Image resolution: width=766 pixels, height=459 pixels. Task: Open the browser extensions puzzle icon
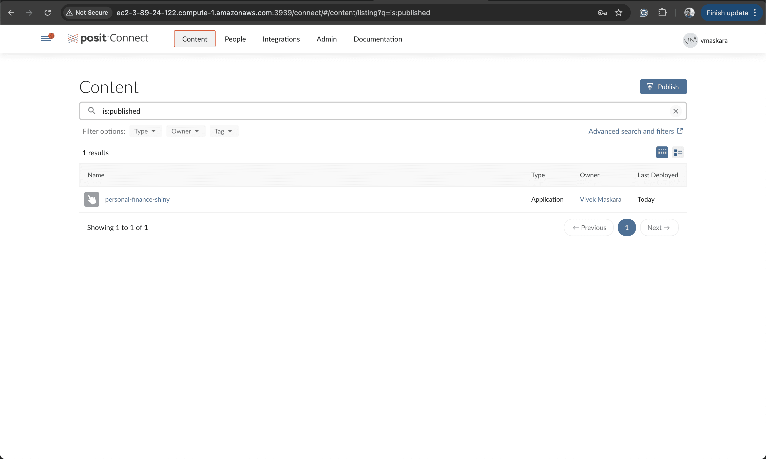[662, 13]
